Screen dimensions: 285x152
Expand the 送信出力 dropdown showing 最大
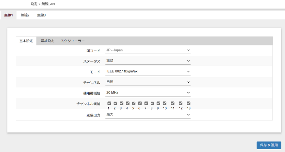(148, 114)
